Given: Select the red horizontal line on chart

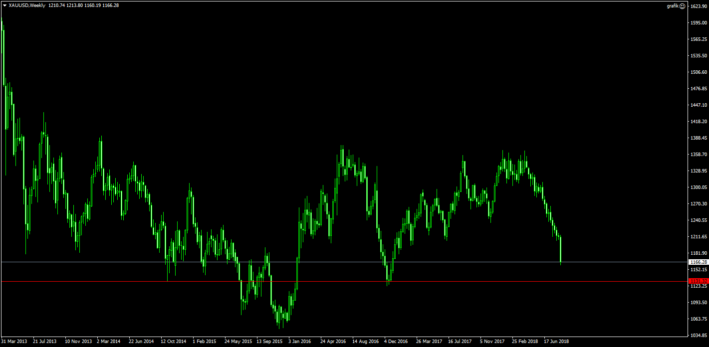Looking at the screenshot, I should (x=349, y=282).
